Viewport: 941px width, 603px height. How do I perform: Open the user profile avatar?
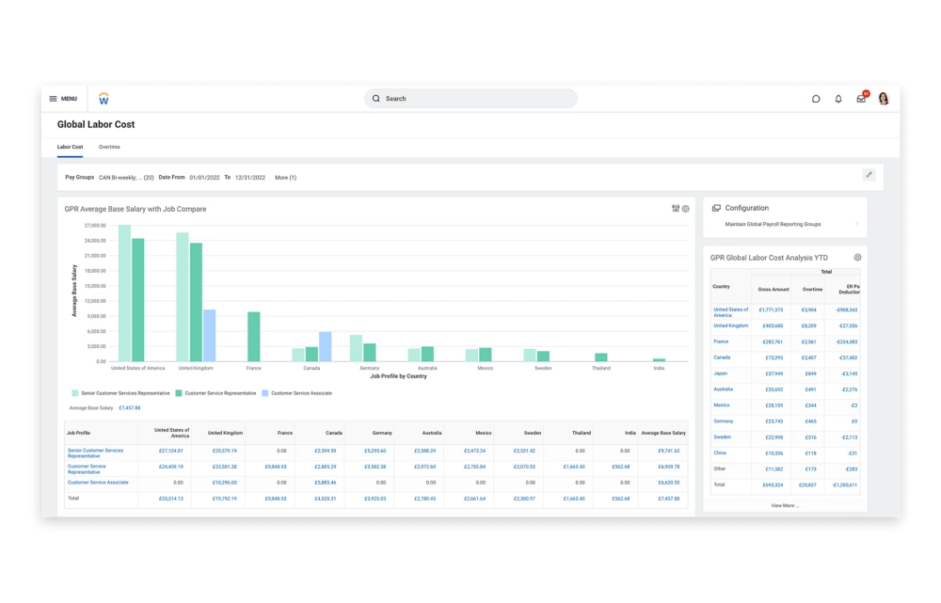pos(884,99)
